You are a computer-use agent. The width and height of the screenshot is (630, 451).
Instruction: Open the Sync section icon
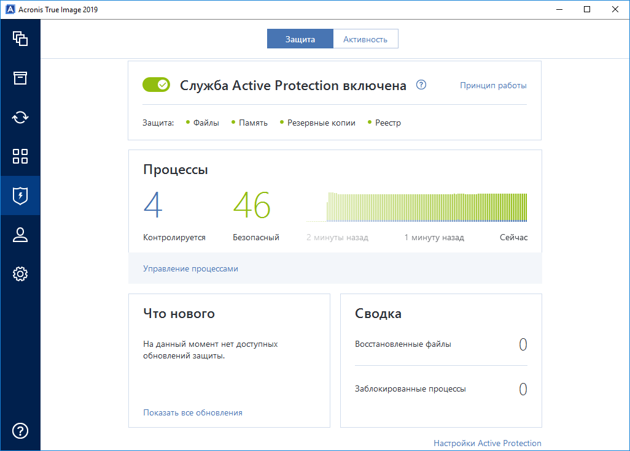point(20,117)
